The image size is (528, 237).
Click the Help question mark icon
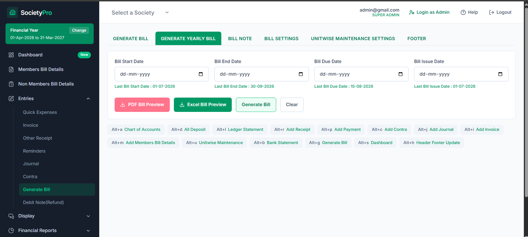pos(463,13)
